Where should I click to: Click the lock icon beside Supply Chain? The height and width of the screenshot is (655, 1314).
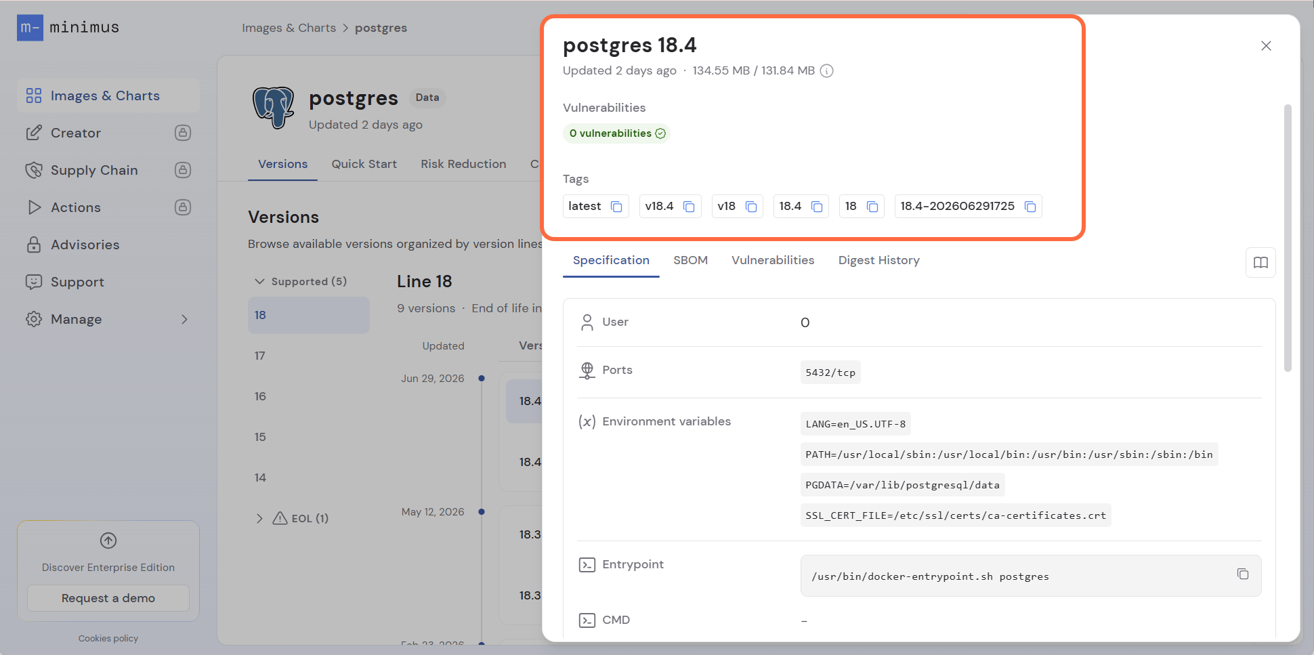pos(183,170)
